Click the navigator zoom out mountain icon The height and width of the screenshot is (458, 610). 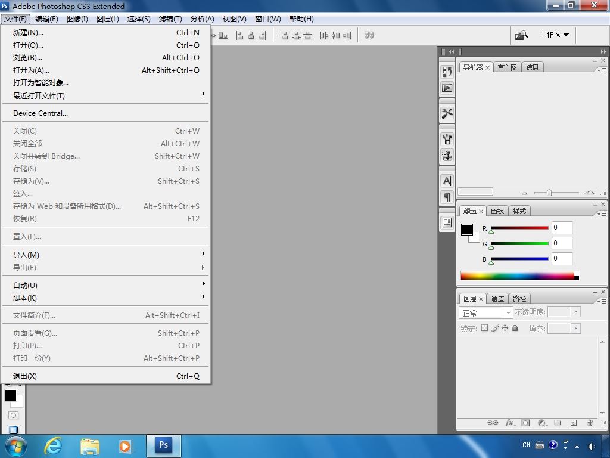coord(524,193)
